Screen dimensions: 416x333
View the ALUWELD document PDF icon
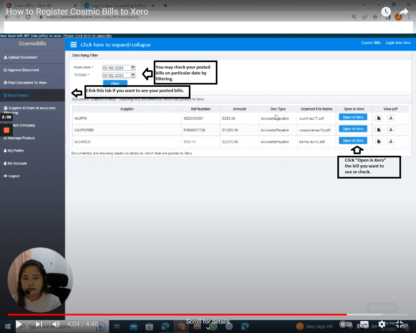[x=379, y=142]
